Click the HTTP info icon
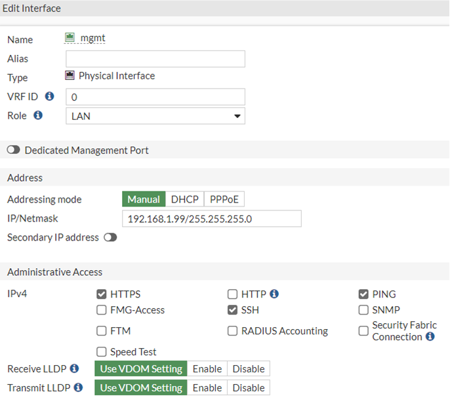Image resolution: width=450 pixels, height=411 pixels. tap(274, 294)
